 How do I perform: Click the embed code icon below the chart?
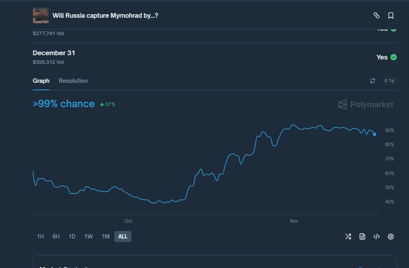pyautogui.click(x=376, y=236)
